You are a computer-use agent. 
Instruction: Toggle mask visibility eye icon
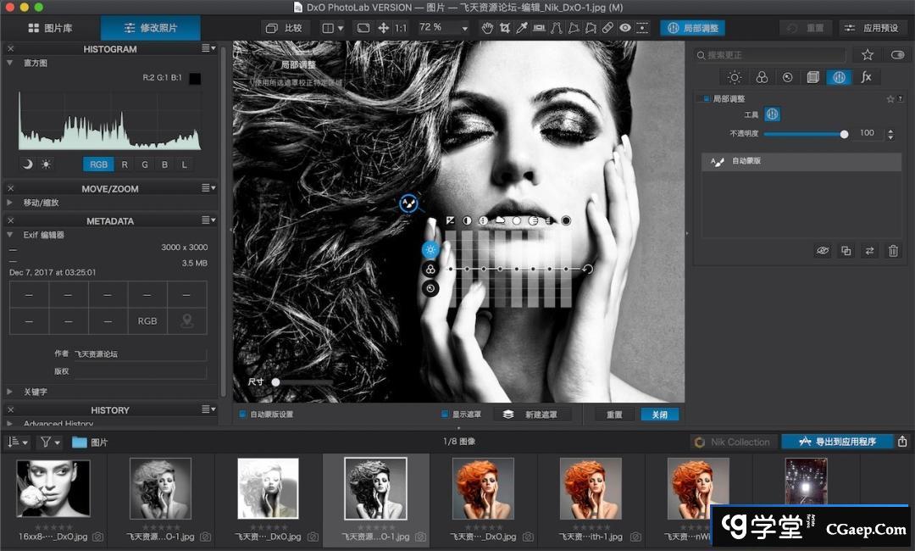(822, 251)
